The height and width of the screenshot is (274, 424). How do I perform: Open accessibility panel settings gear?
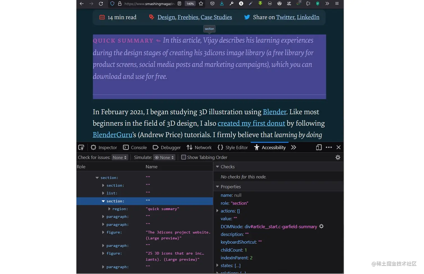338,158
